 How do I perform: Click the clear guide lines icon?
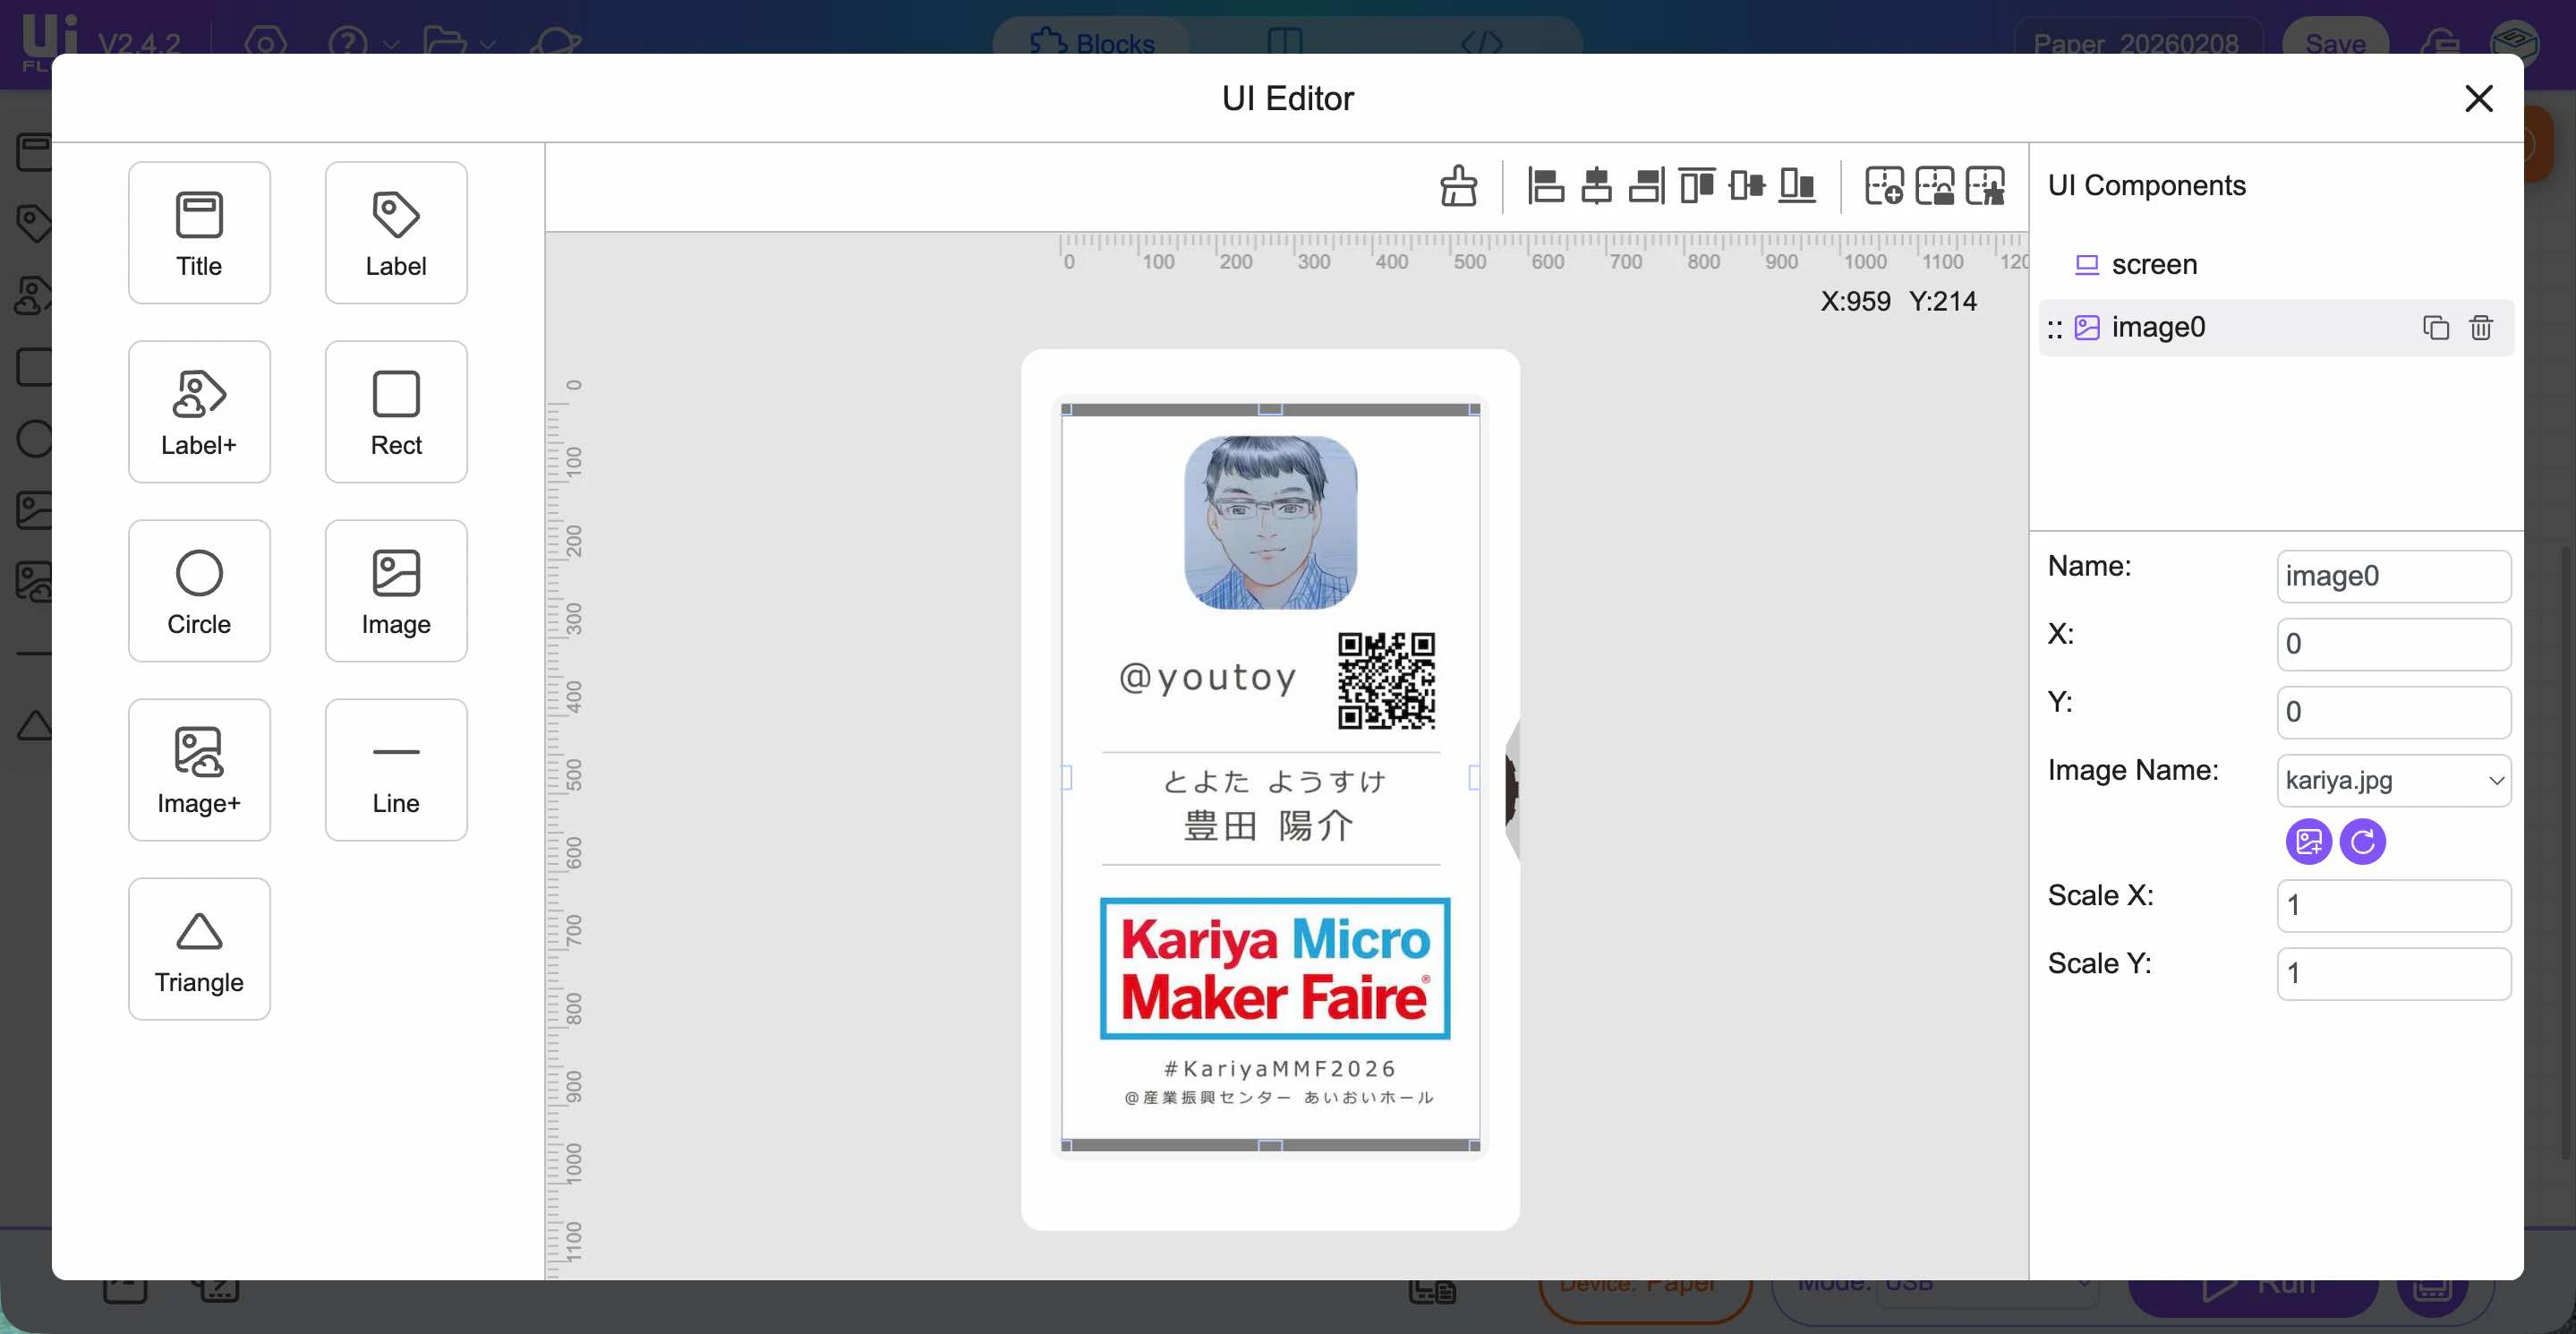click(x=1985, y=186)
